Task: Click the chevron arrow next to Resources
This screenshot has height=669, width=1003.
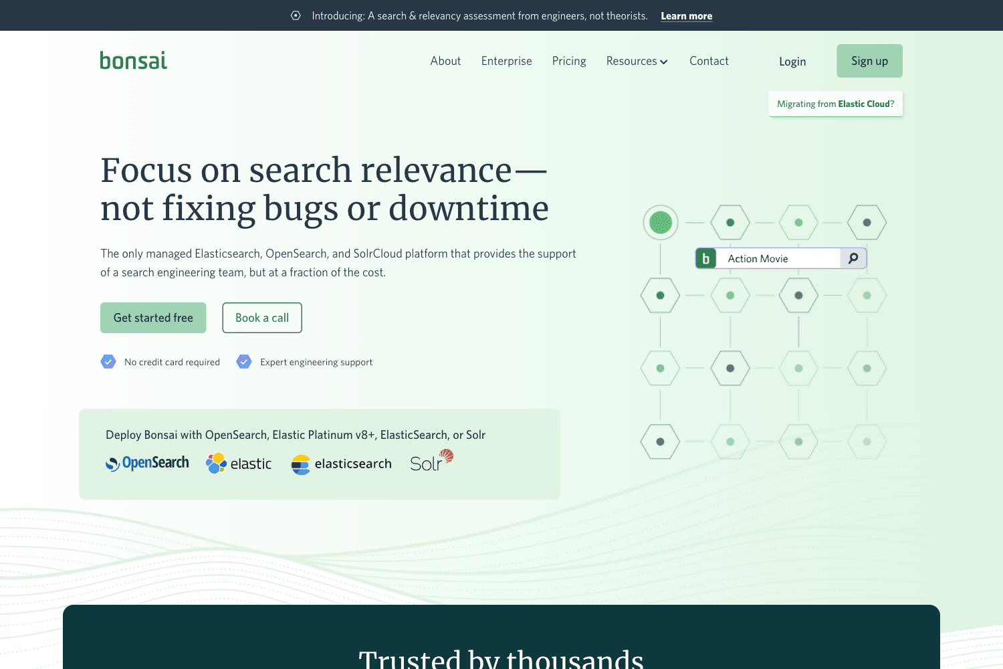Action: (664, 62)
